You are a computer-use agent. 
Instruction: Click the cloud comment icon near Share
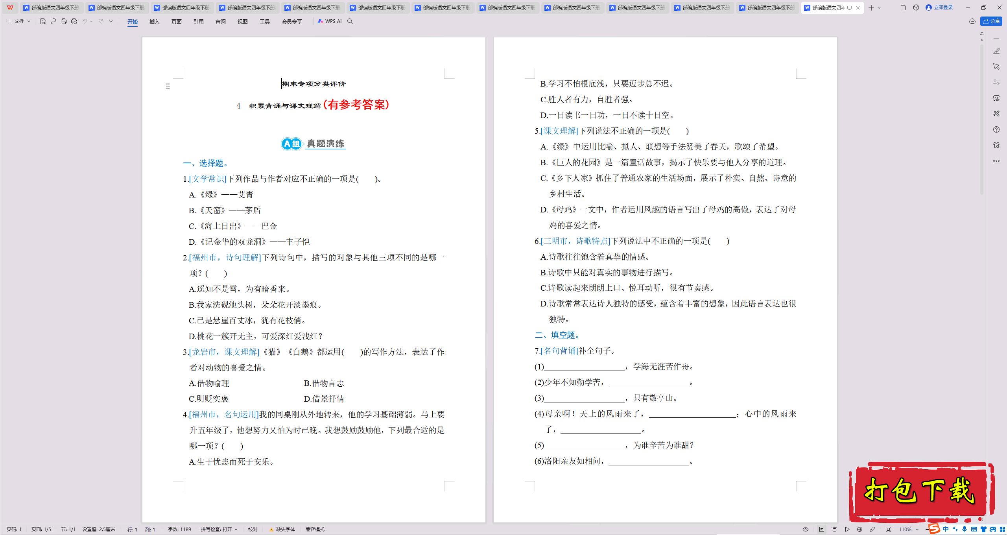[972, 21]
